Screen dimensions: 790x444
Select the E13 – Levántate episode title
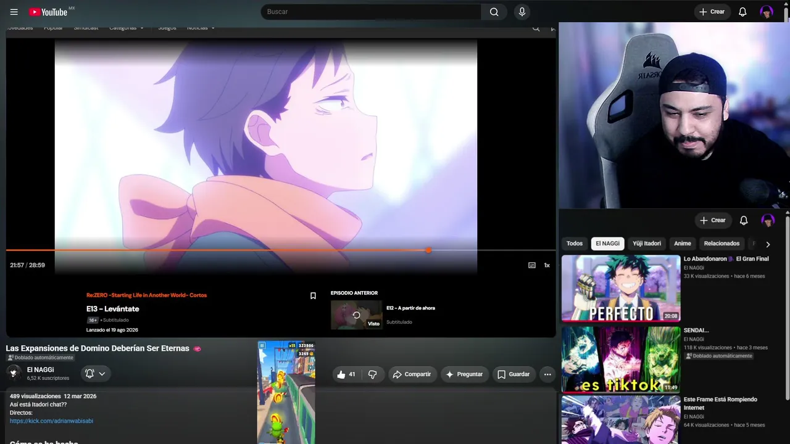point(113,309)
